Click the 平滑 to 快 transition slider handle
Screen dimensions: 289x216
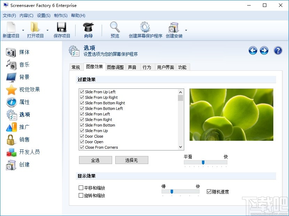[203, 162]
